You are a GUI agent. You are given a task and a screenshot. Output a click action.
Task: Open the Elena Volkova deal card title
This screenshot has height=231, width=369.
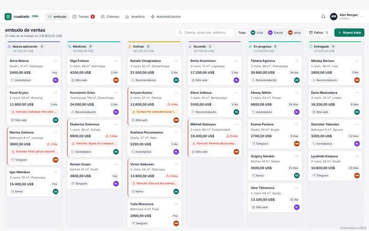pos(201,93)
